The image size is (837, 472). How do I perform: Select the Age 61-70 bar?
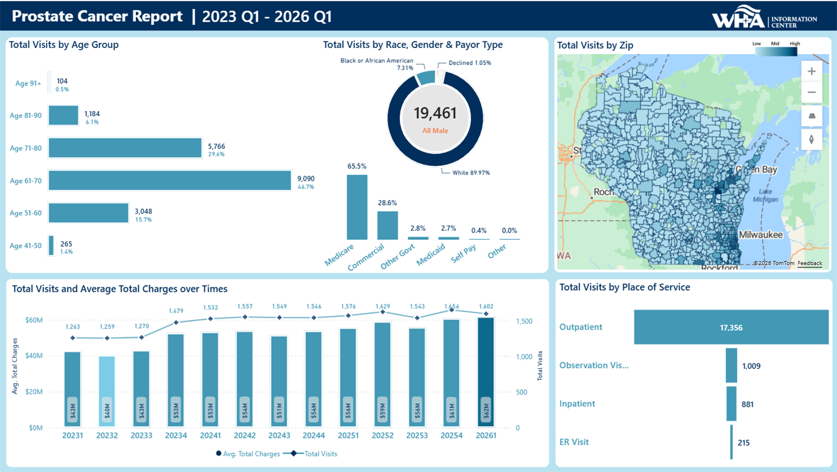pos(170,181)
